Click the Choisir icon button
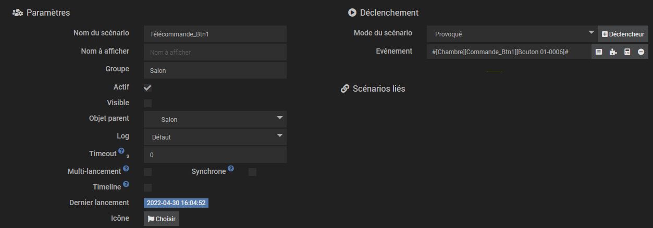653x228 pixels. [x=162, y=219]
